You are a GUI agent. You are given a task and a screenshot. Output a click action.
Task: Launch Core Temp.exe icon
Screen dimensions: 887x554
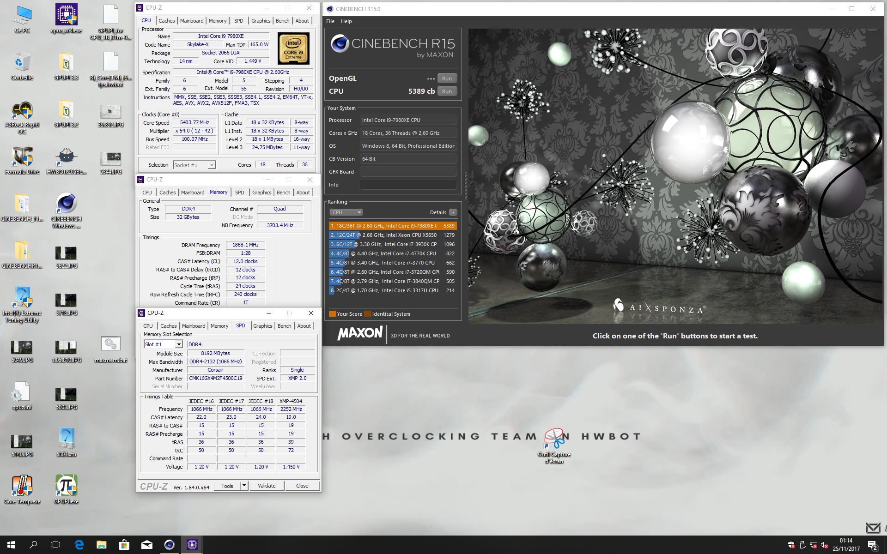click(22, 489)
